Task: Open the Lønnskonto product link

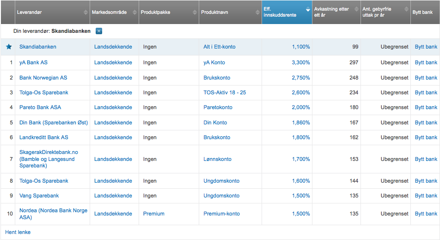Action: pyautogui.click(x=218, y=159)
